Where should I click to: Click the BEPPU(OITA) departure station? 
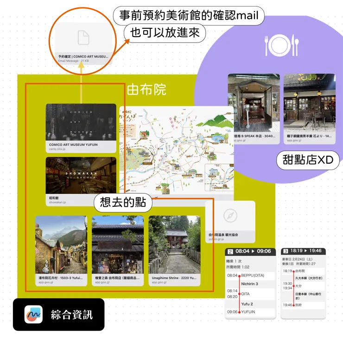pyautogui.click(x=253, y=275)
